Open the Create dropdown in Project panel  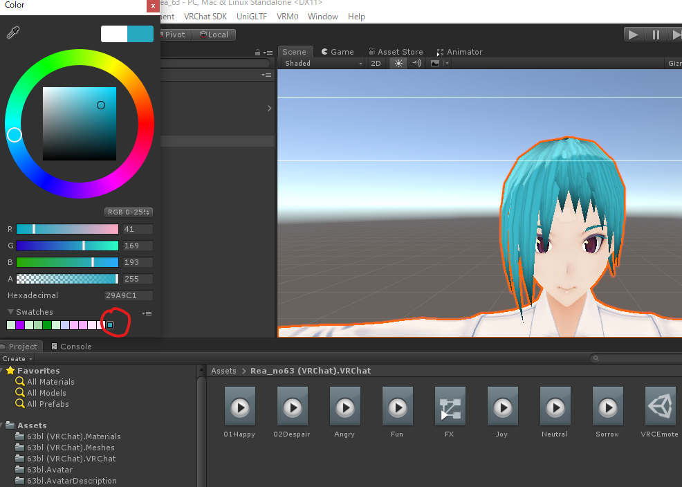click(x=17, y=359)
